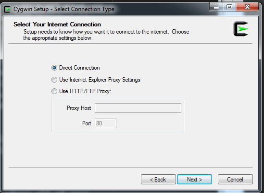Viewport: 264px width, 193px height.
Task: Click the Port label text
Action: [x=87, y=123]
